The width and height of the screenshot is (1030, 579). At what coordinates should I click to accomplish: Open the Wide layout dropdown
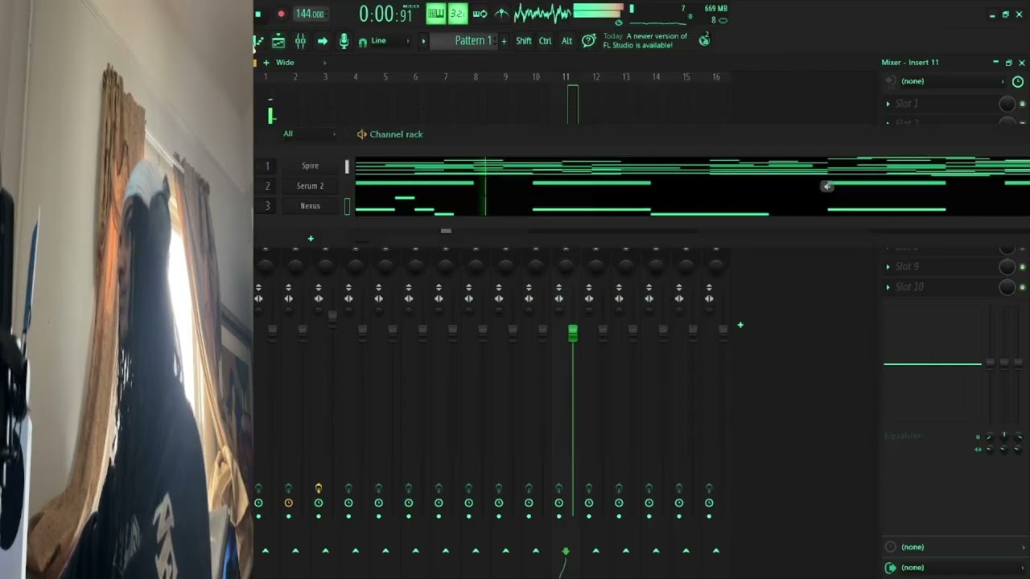coord(300,63)
